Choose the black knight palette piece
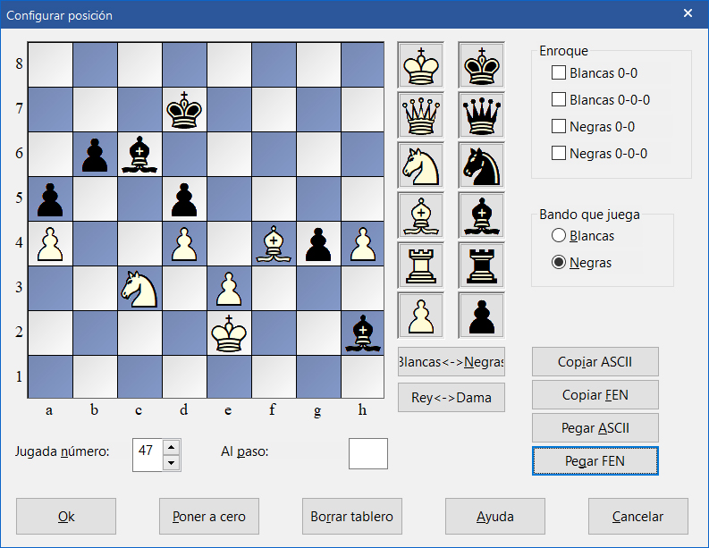Viewport: 709px width, 548px height. click(x=482, y=165)
